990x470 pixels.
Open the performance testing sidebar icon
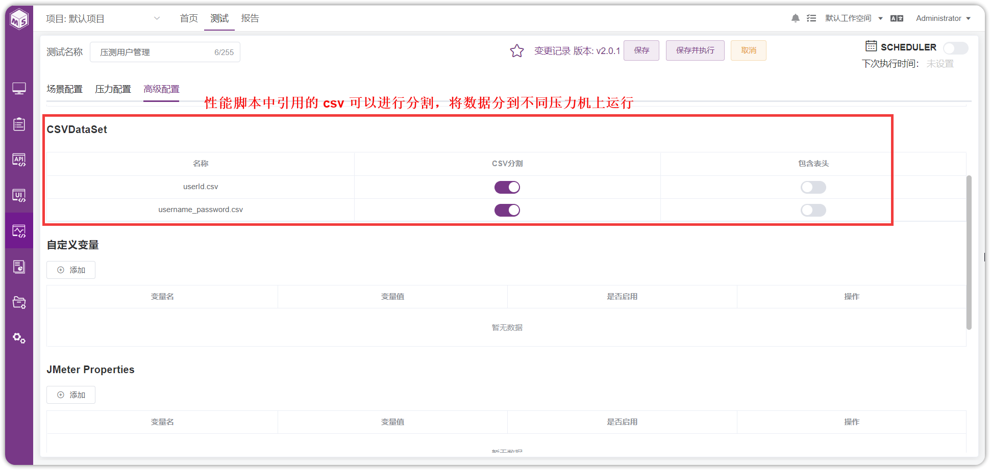(19, 231)
